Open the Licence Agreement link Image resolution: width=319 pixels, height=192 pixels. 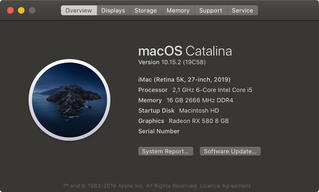pyautogui.click(x=225, y=186)
